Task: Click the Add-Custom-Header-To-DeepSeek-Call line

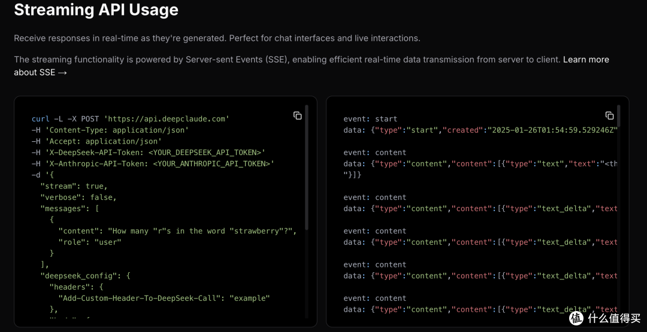Action: (164, 298)
